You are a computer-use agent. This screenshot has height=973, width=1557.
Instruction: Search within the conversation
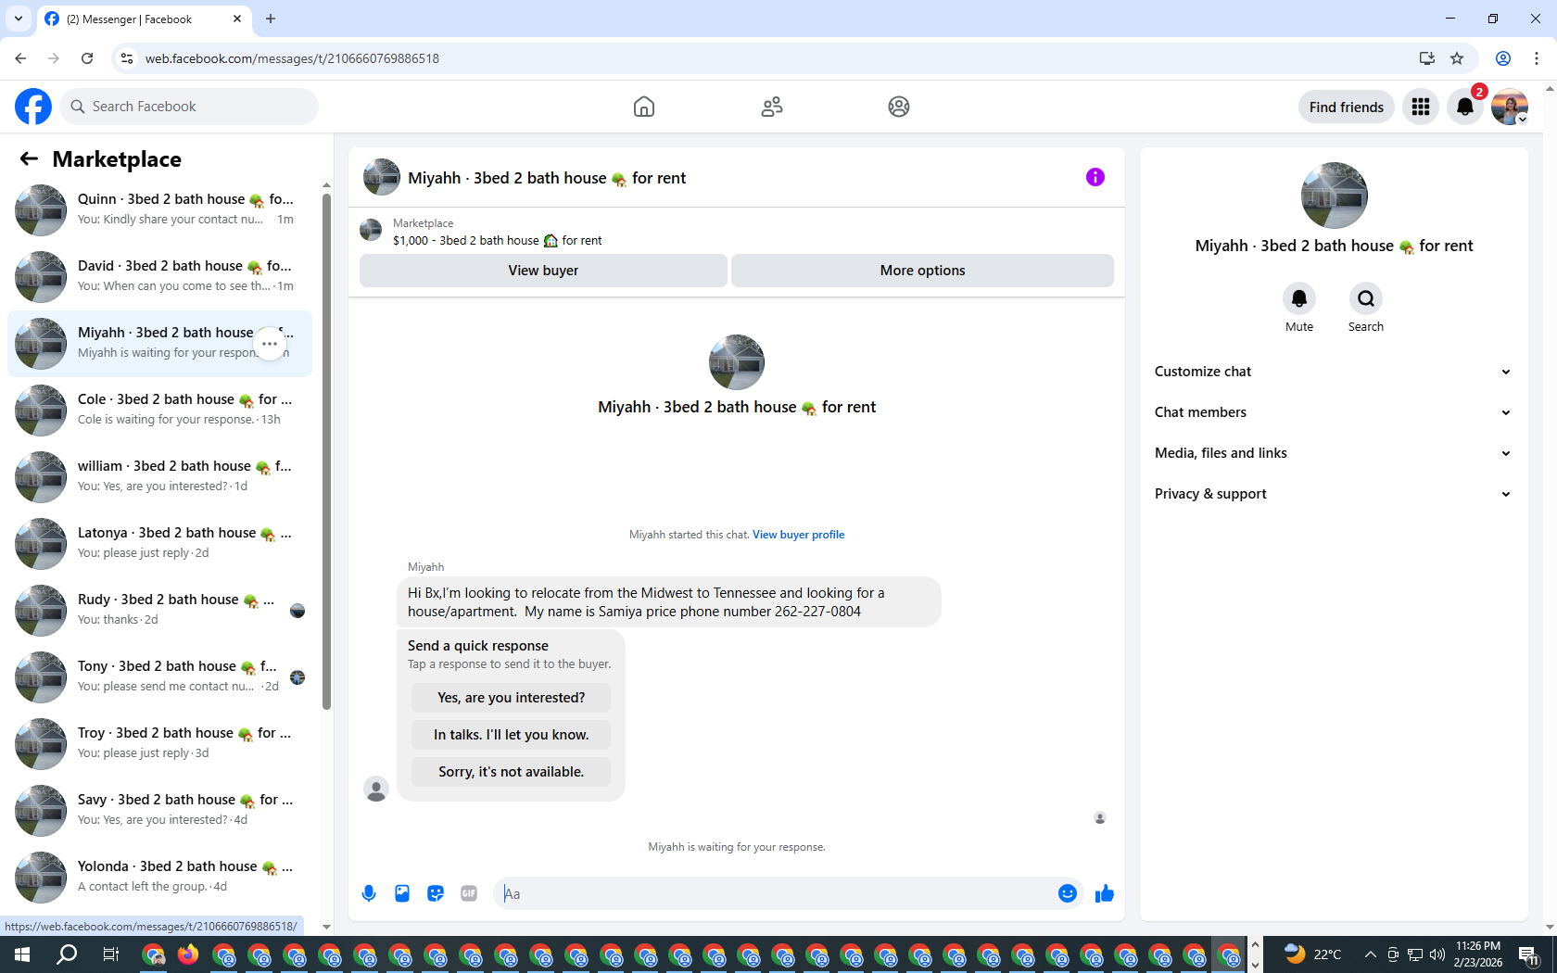pyautogui.click(x=1366, y=298)
